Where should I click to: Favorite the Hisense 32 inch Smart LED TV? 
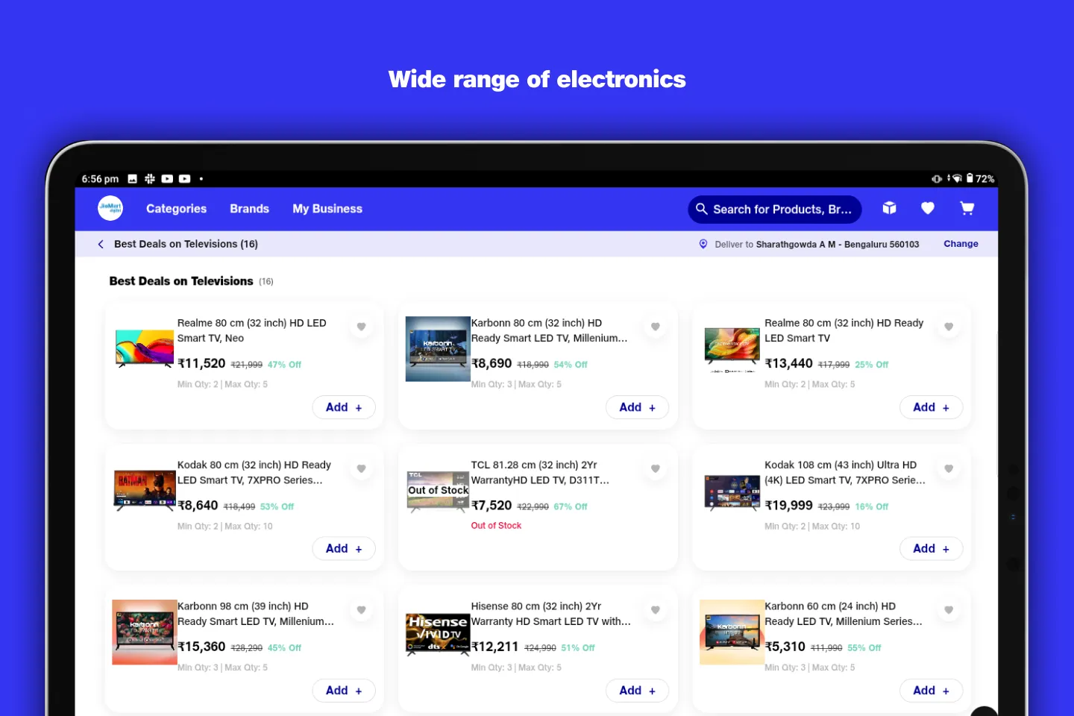tap(656, 610)
